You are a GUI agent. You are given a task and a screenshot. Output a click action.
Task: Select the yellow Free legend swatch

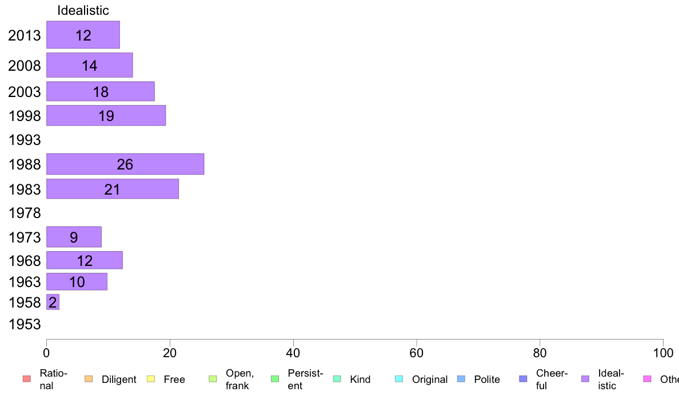151,379
